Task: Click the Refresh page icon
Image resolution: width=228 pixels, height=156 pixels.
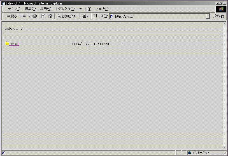Action: 43,16
